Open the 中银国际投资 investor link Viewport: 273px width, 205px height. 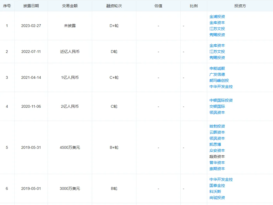click(221, 100)
